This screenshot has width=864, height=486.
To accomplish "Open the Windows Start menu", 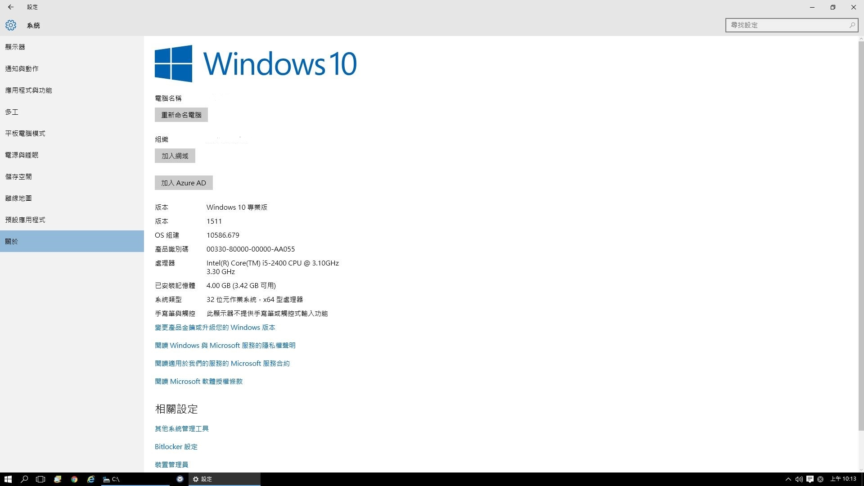I will click(8, 479).
